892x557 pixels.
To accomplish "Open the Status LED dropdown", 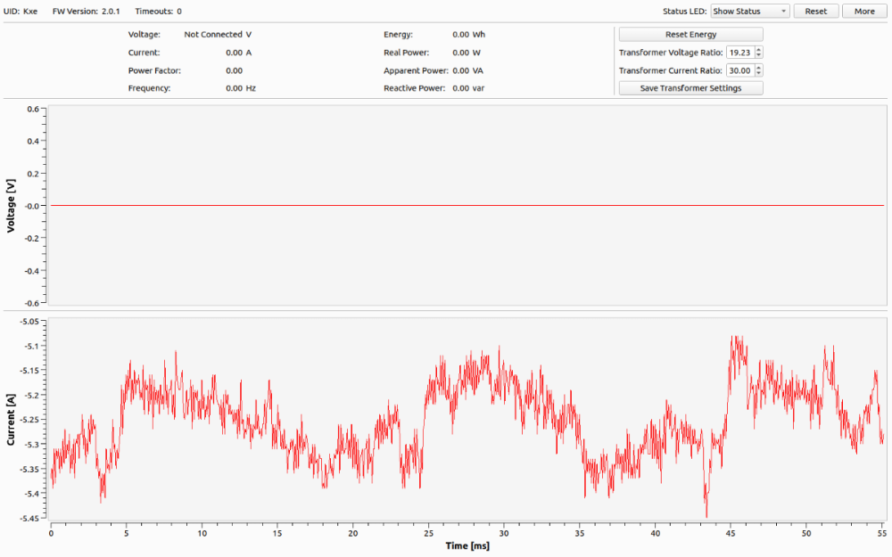I will (749, 12).
